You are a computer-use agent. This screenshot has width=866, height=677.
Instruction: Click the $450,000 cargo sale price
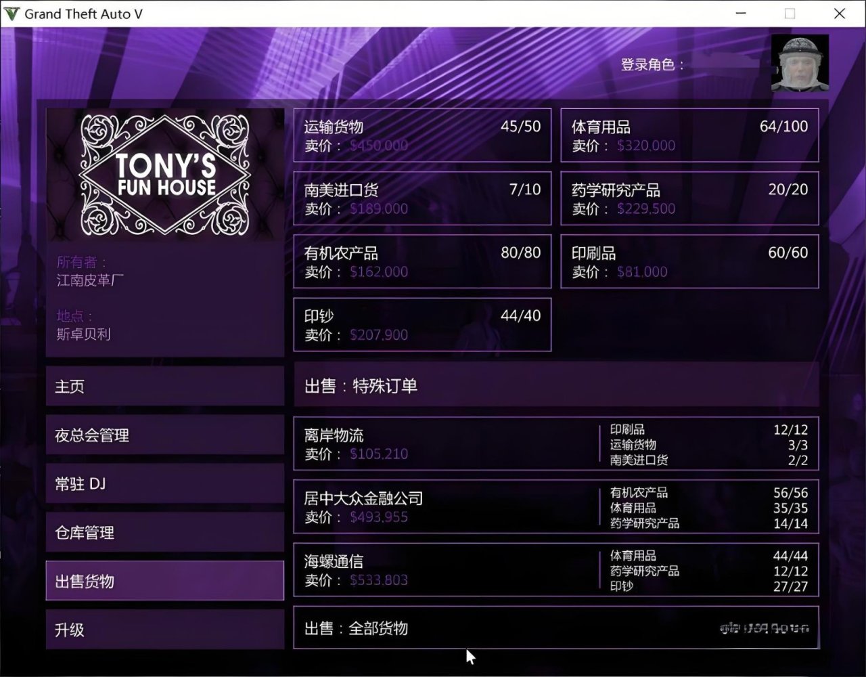pyautogui.click(x=379, y=146)
